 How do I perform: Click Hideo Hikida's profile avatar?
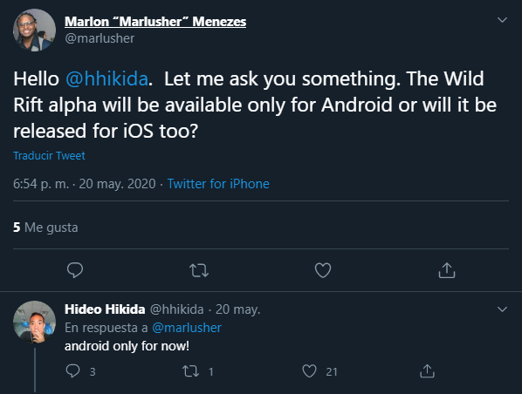coord(34,322)
